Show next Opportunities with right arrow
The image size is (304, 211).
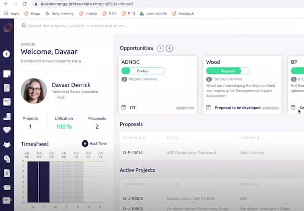pos(169,48)
